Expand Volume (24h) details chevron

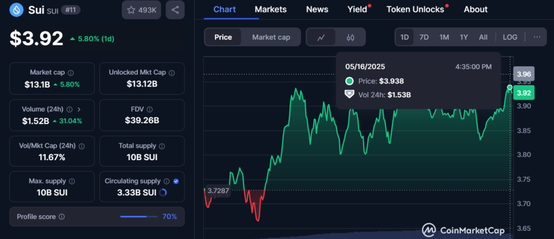[x=79, y=109]
